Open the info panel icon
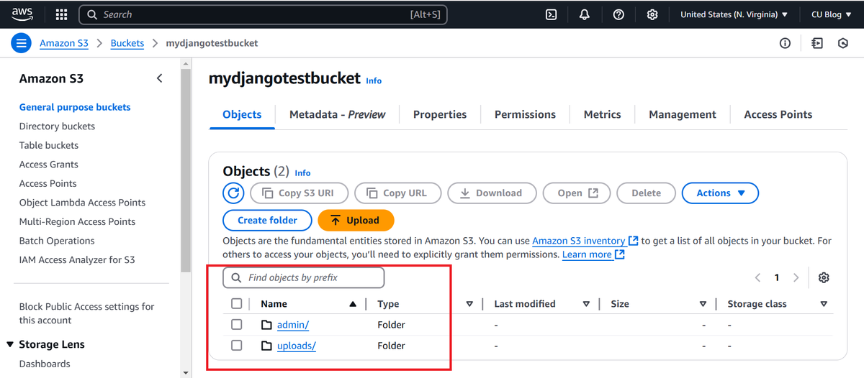Image resolution: width=864 pixels, height=378 pixels. click(x=786, y=43)
